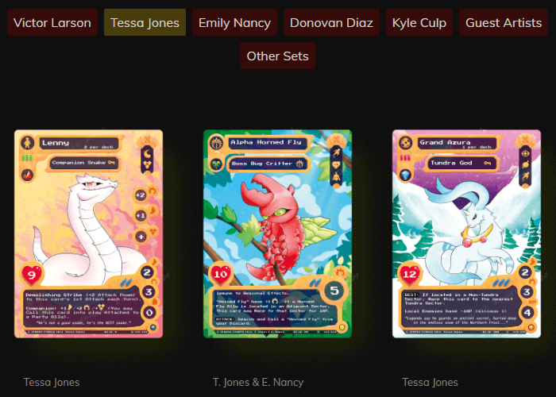The width and height of the screenshot is (556, 397).
Task: Open the Alpha Horned Fly card image
Action: tap(278, 234)
